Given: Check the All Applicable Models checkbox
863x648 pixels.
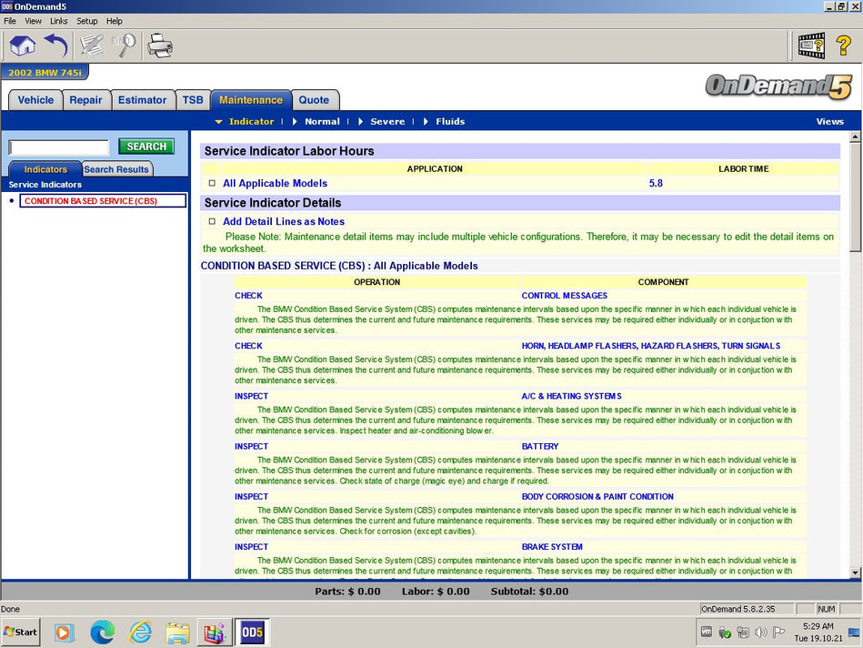Looking at the screenshot, I should coord(212,183).
